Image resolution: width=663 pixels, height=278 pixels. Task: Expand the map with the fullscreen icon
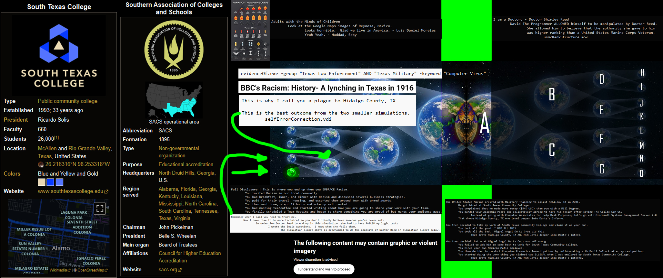pyautogui.click(x=100, y=208)
